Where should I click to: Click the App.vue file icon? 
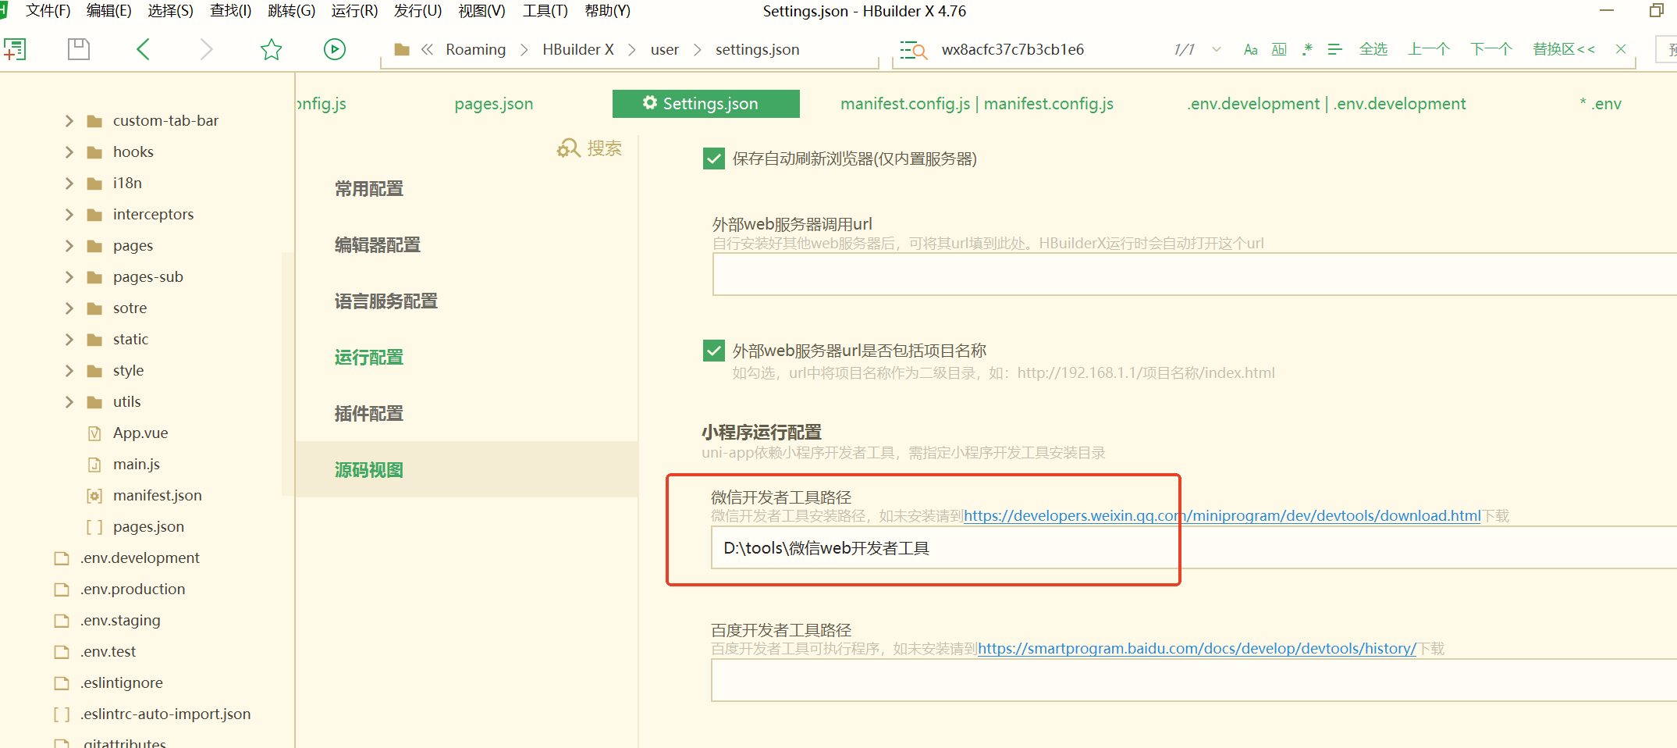pyautogui.click(x=94, y=433)
